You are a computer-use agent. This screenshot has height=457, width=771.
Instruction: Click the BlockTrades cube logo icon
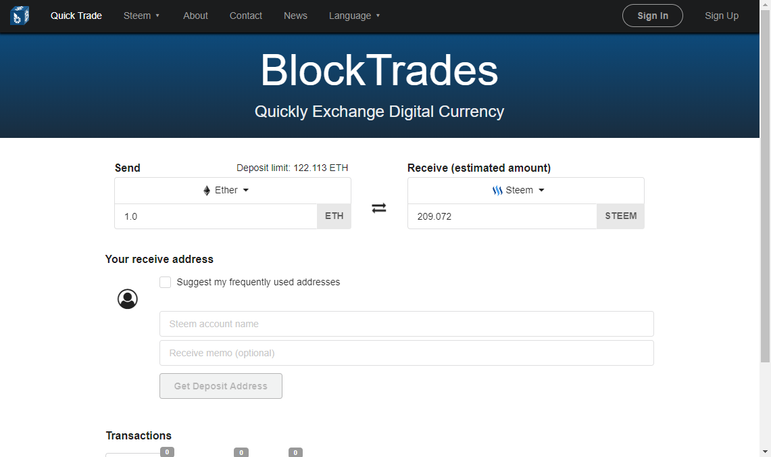coord(20,16)
